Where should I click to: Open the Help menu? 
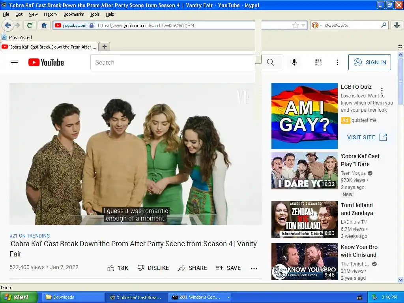110,14
